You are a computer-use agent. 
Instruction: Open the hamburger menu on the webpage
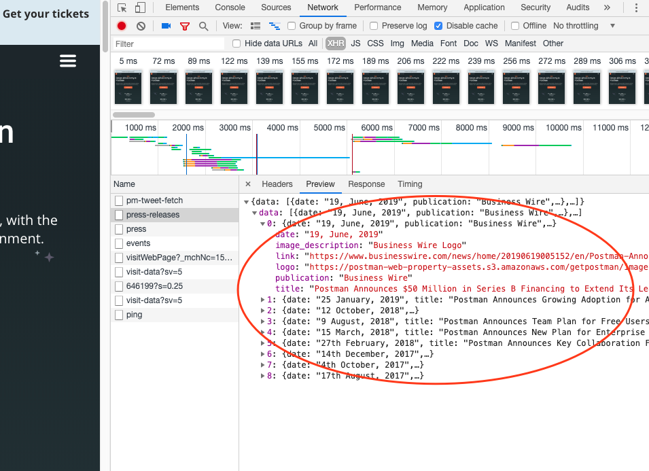(68, 61)
